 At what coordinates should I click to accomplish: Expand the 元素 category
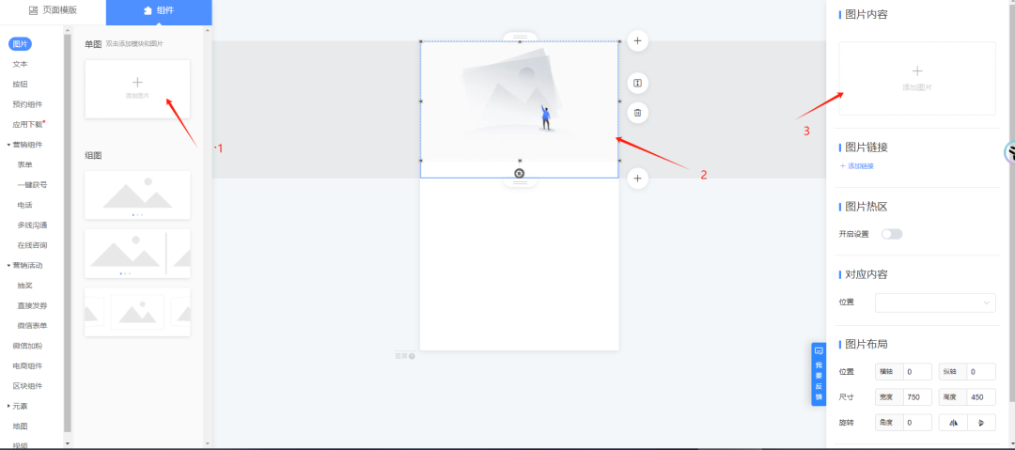[9, 406]
